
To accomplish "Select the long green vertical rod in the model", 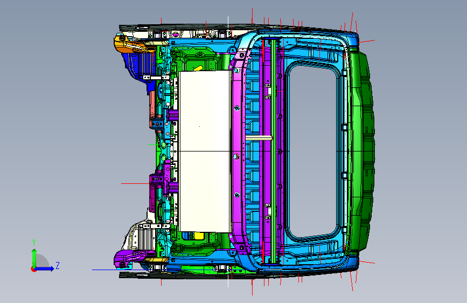I will 274,151.
